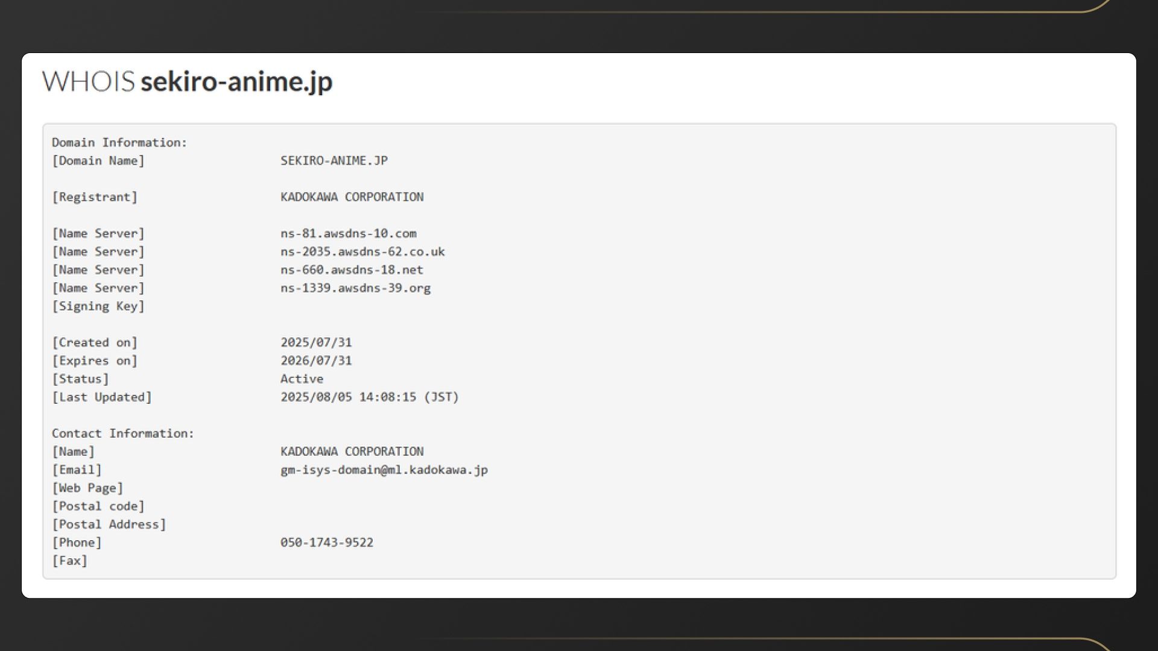This screenshot has height=651, width=1158.
Task: Click the KADOKAWA CORPORATION registrant value
Action: 352,197
